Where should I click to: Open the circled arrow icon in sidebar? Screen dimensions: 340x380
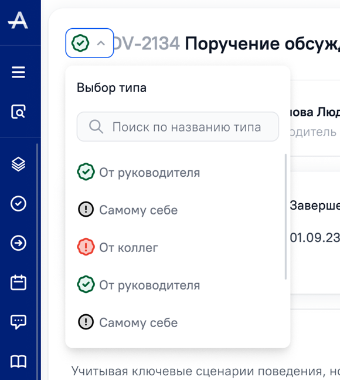(x=18, y=243)
